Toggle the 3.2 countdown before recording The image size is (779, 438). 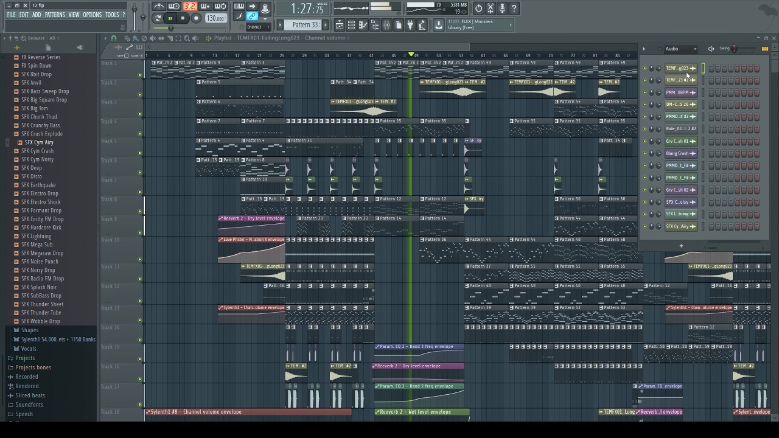tap(190, 7)
